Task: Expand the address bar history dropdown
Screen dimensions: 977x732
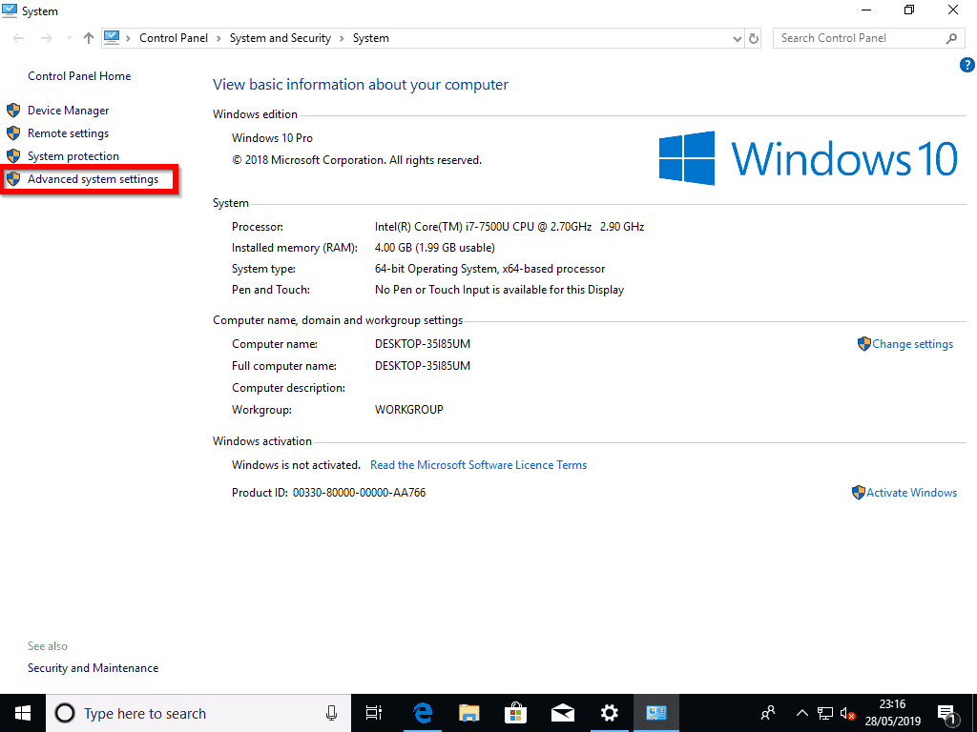Action: (x=738, y=38)
